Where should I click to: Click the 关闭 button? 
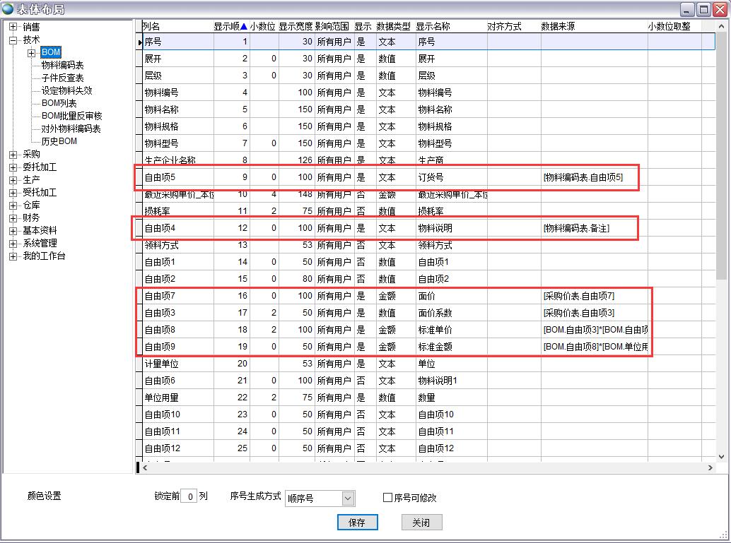[x=421, y=523]
